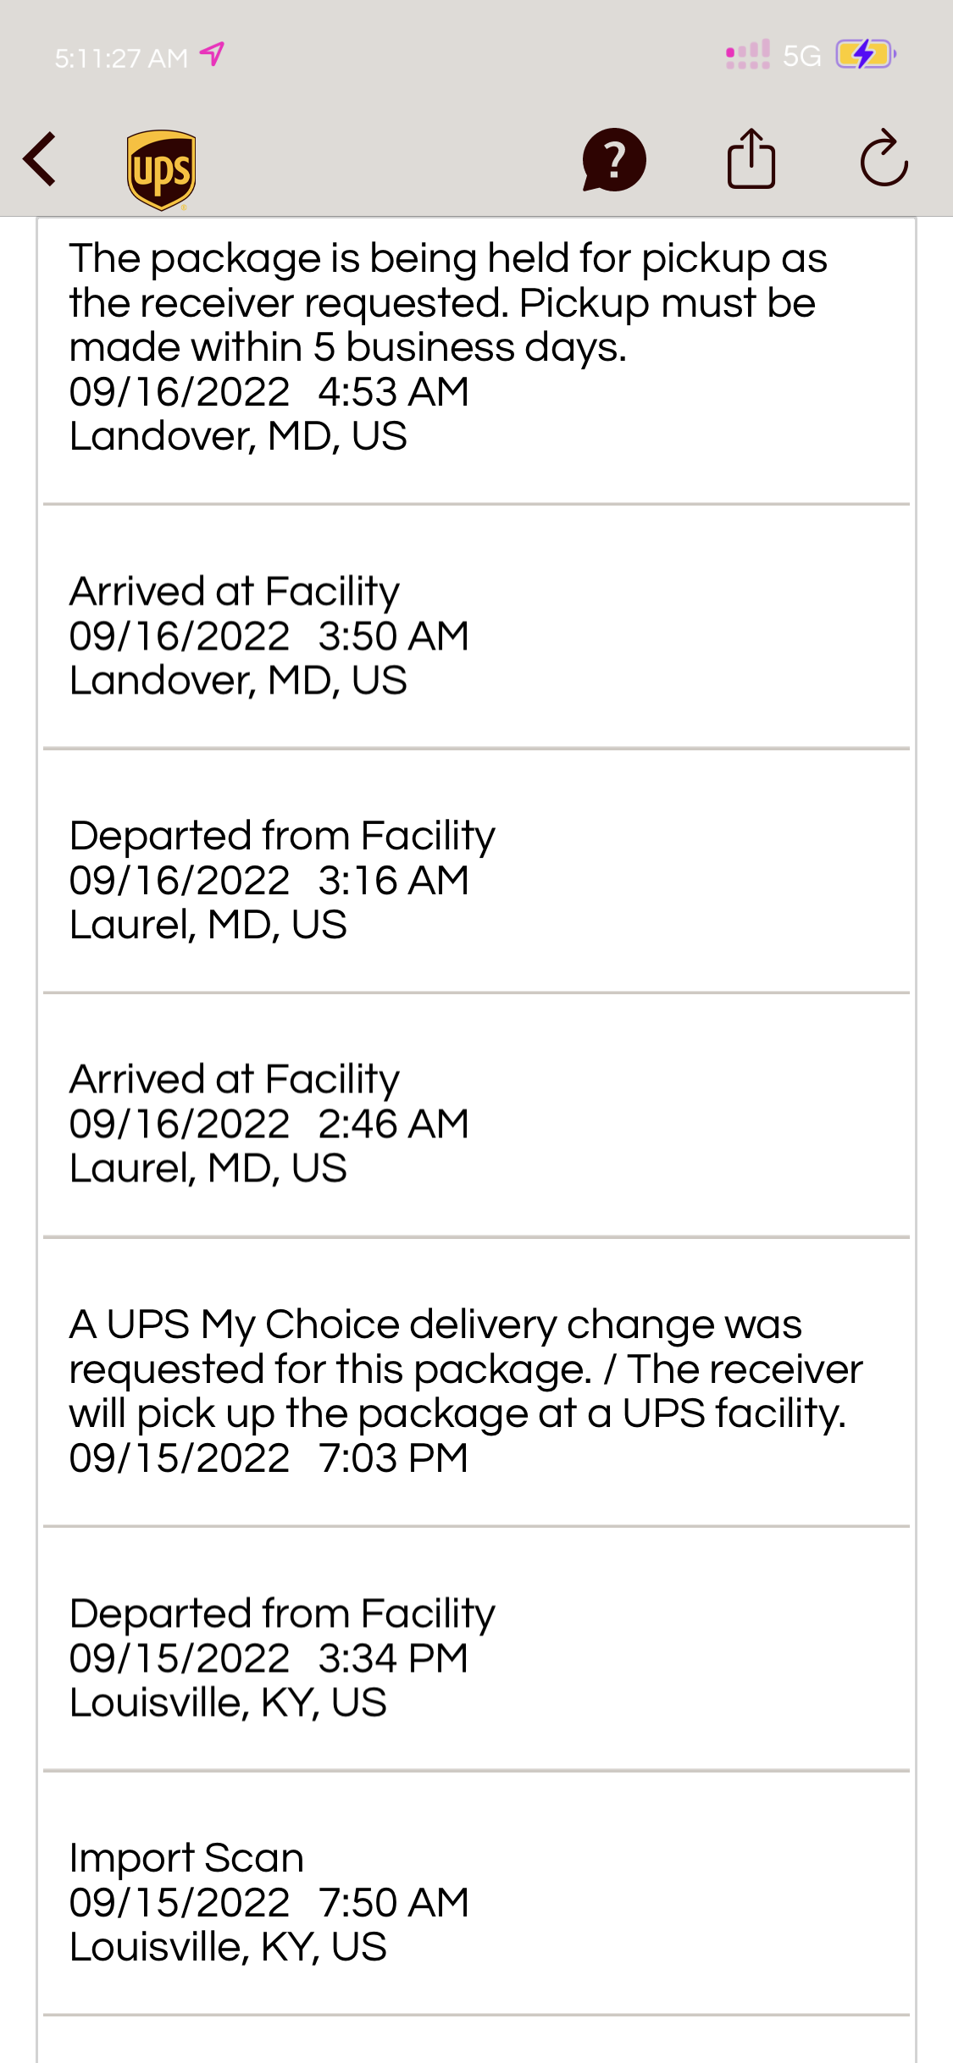Tap Louisville, KY, US under Import Scan

(228, 1947)
